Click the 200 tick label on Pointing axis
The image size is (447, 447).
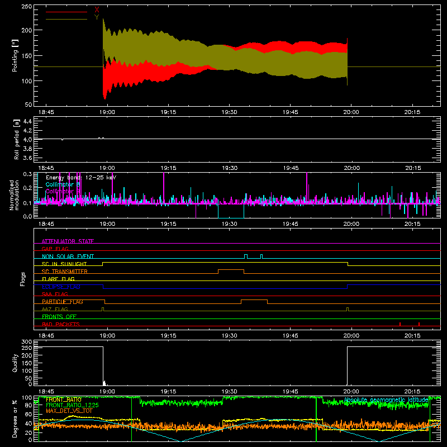27,30
